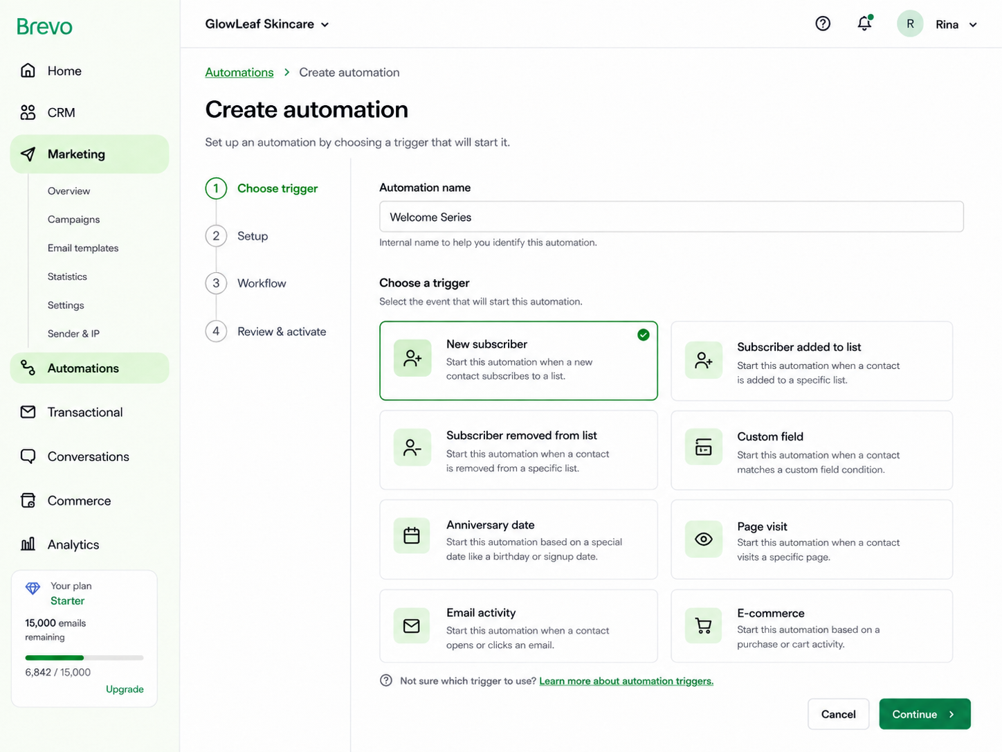The height and width of the screenshot is (752, 1002).
Task: Click the help icon beside trigger hint
Action: point(386,681)
